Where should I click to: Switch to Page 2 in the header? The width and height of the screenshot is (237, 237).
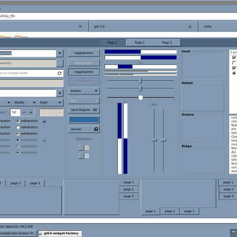click(139, 43)
